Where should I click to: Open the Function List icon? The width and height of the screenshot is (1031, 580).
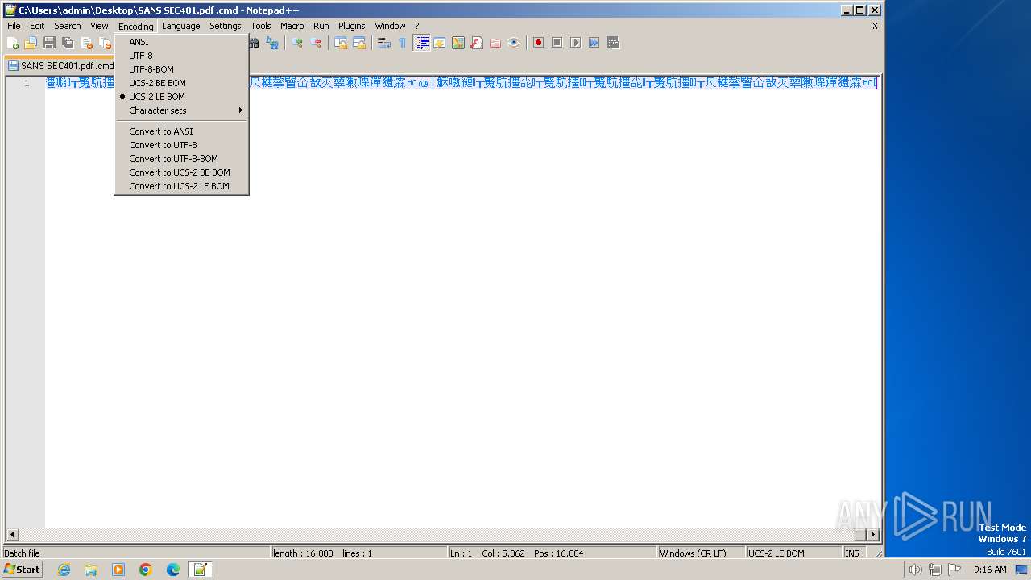coord(477,43)
